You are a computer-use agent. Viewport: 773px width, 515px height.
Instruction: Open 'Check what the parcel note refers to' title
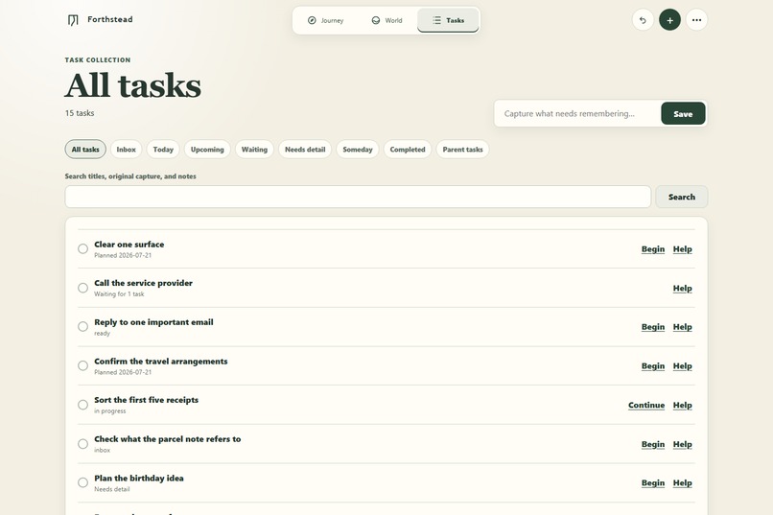coord(168,439)
